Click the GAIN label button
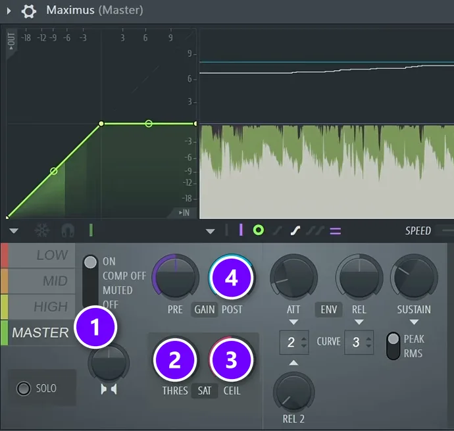 (205, 310)
